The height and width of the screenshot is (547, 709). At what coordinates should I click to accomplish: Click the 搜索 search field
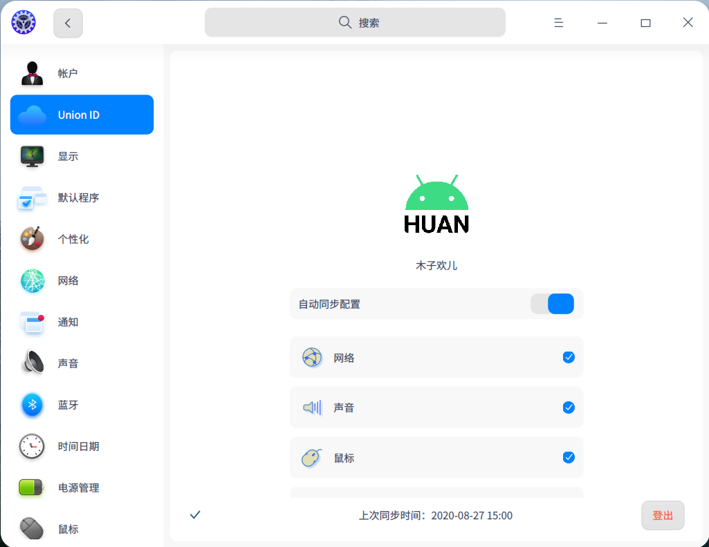[355, 22]
